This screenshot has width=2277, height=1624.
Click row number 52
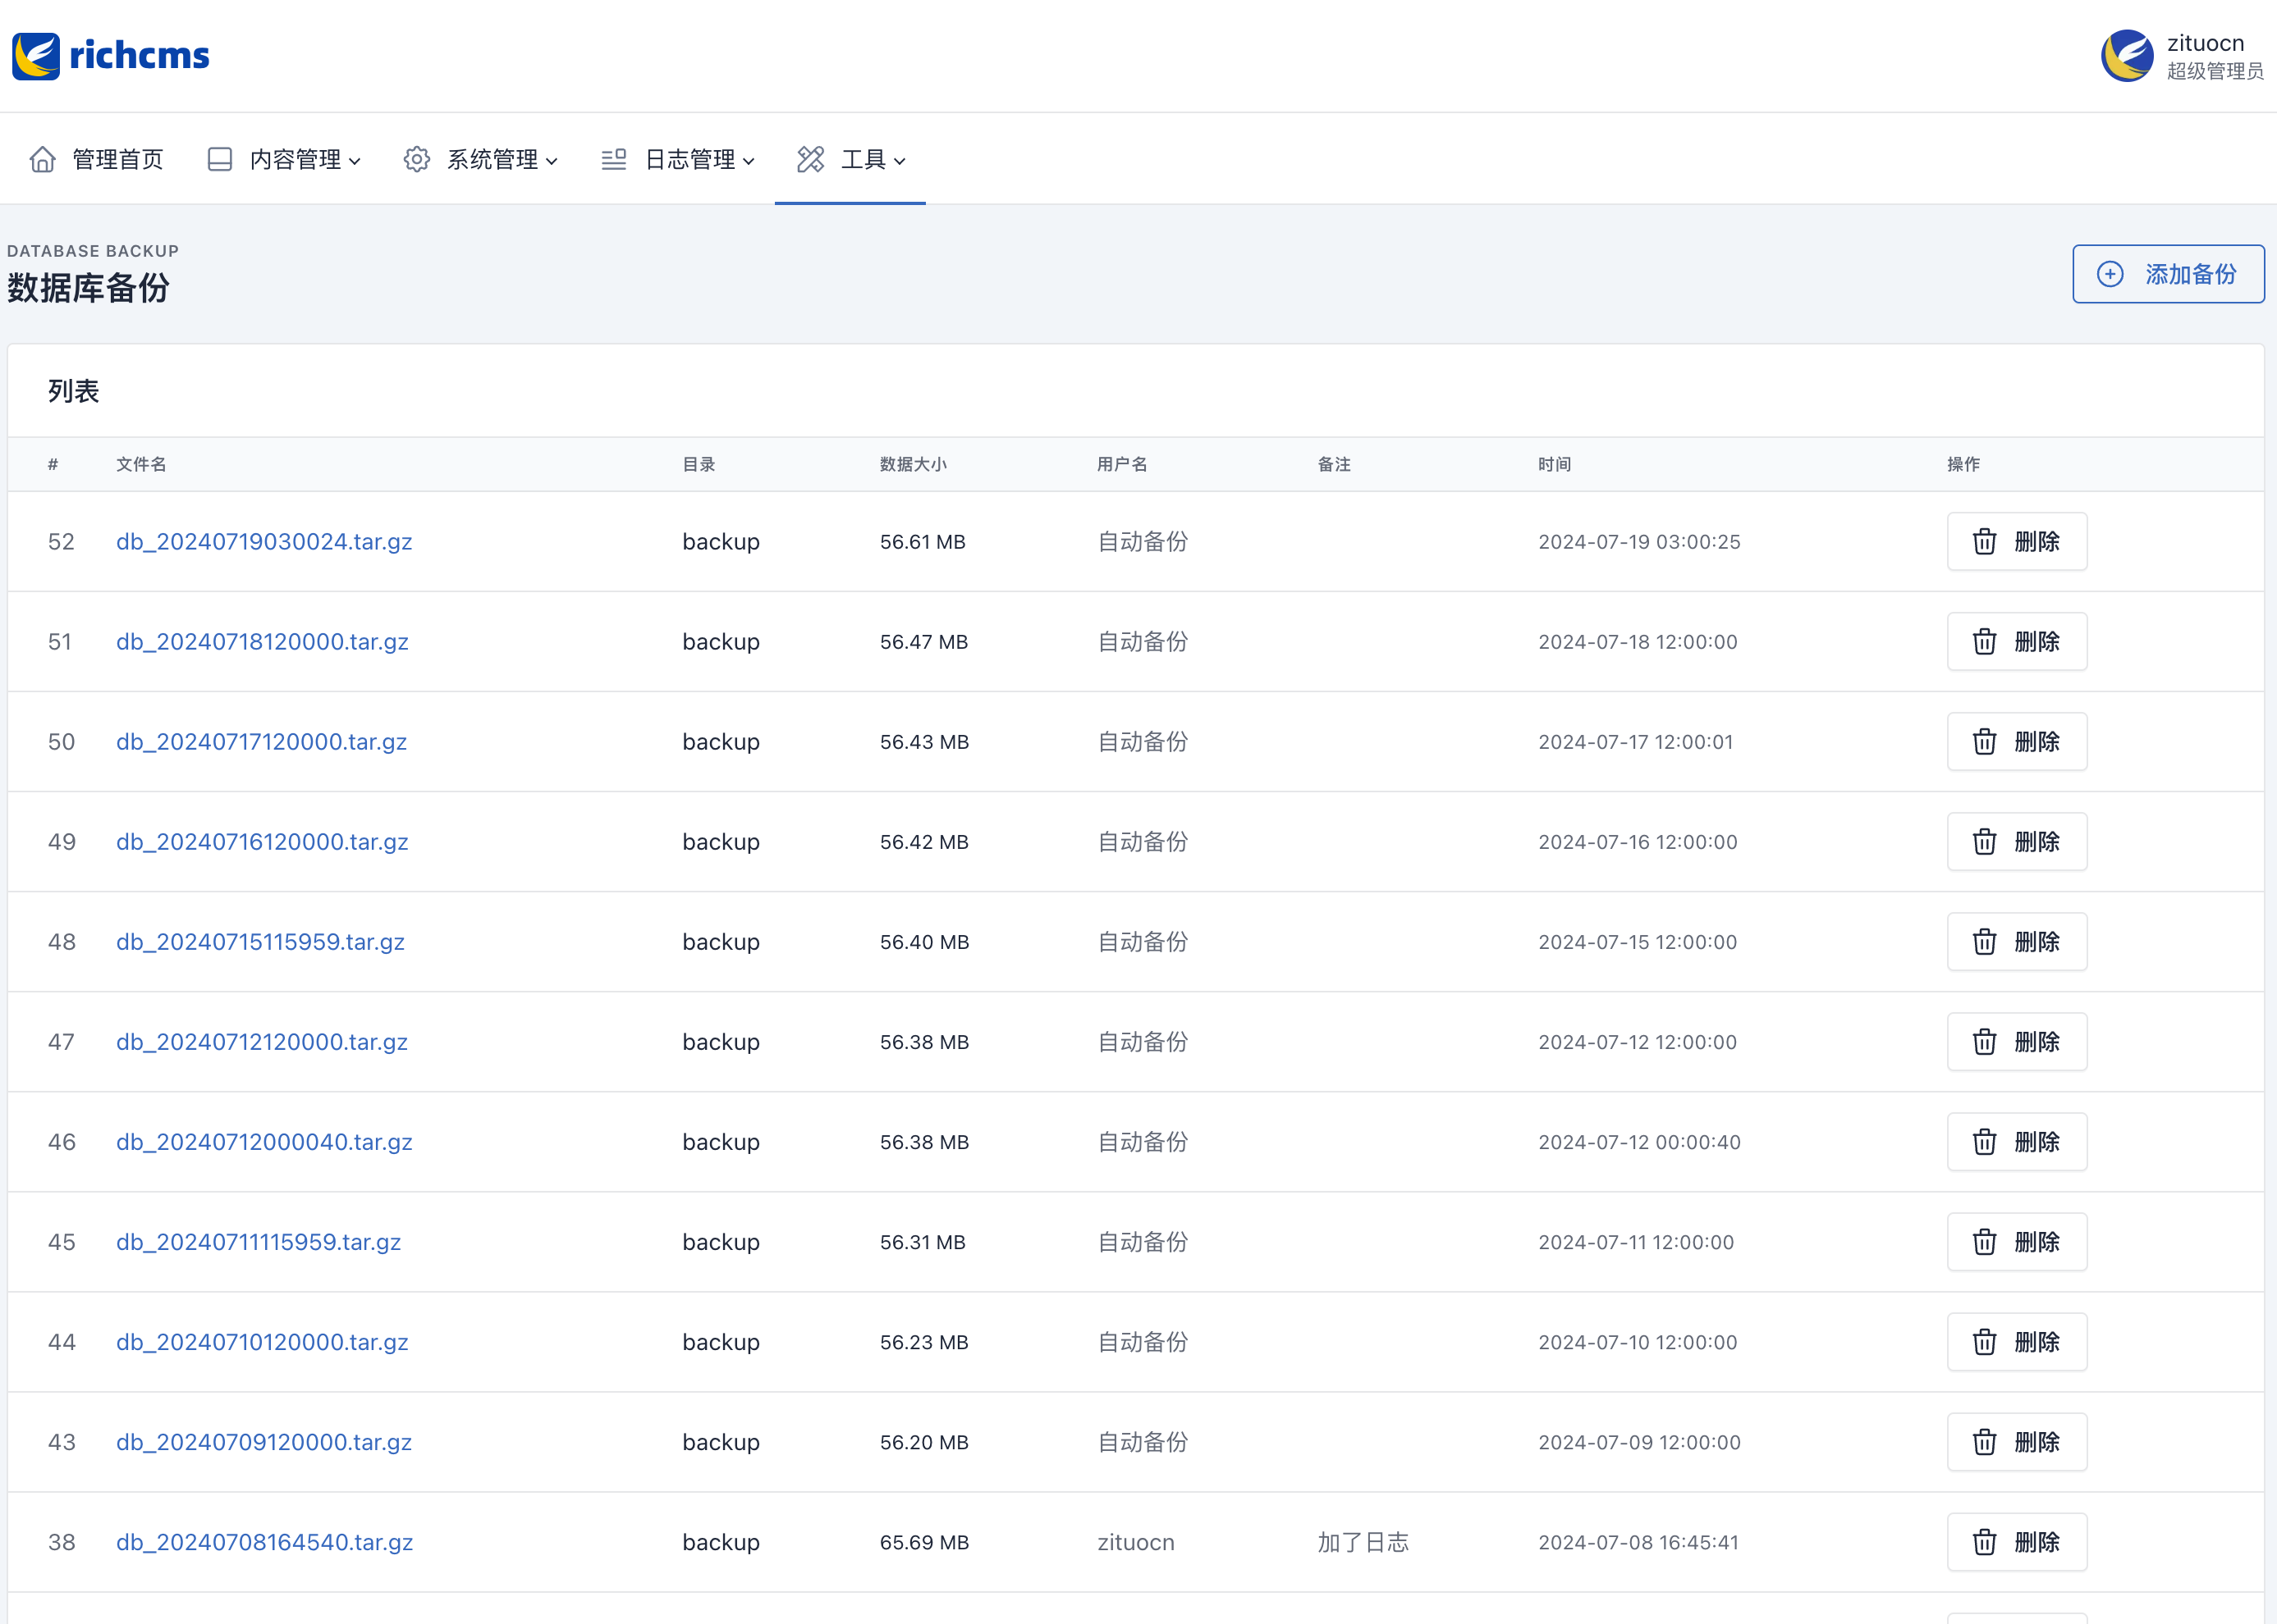click(x=61, y=541)
